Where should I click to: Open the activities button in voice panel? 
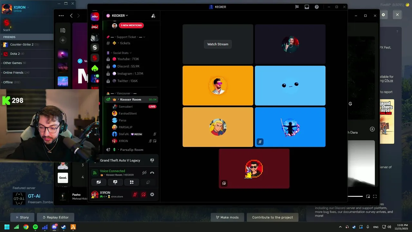(x=132, y=182)
